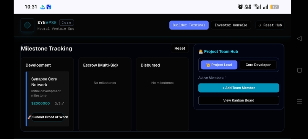Image resolution: width=308 pixels, height=139 pixels.
Task: Click the SYNAPSE brand name
Action: [x=47, y=23]
